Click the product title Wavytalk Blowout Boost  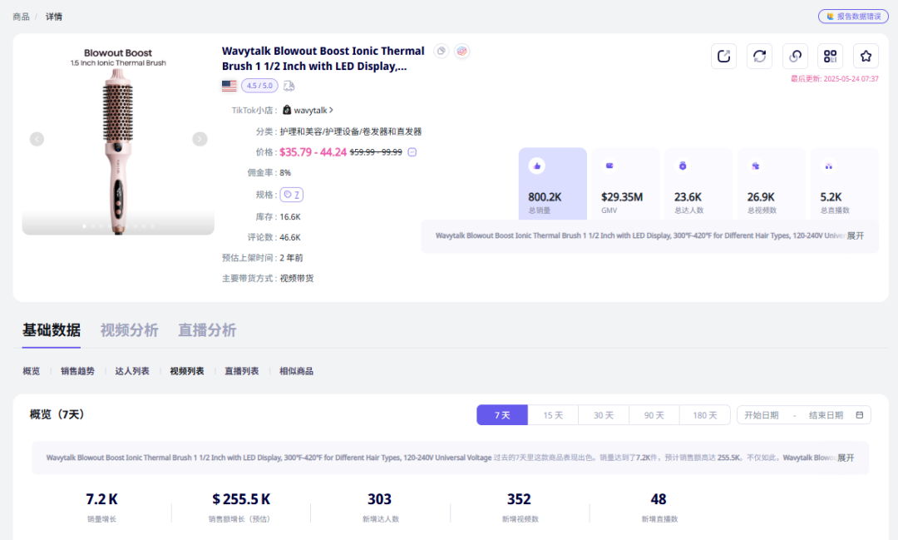[x=323, y=58]
